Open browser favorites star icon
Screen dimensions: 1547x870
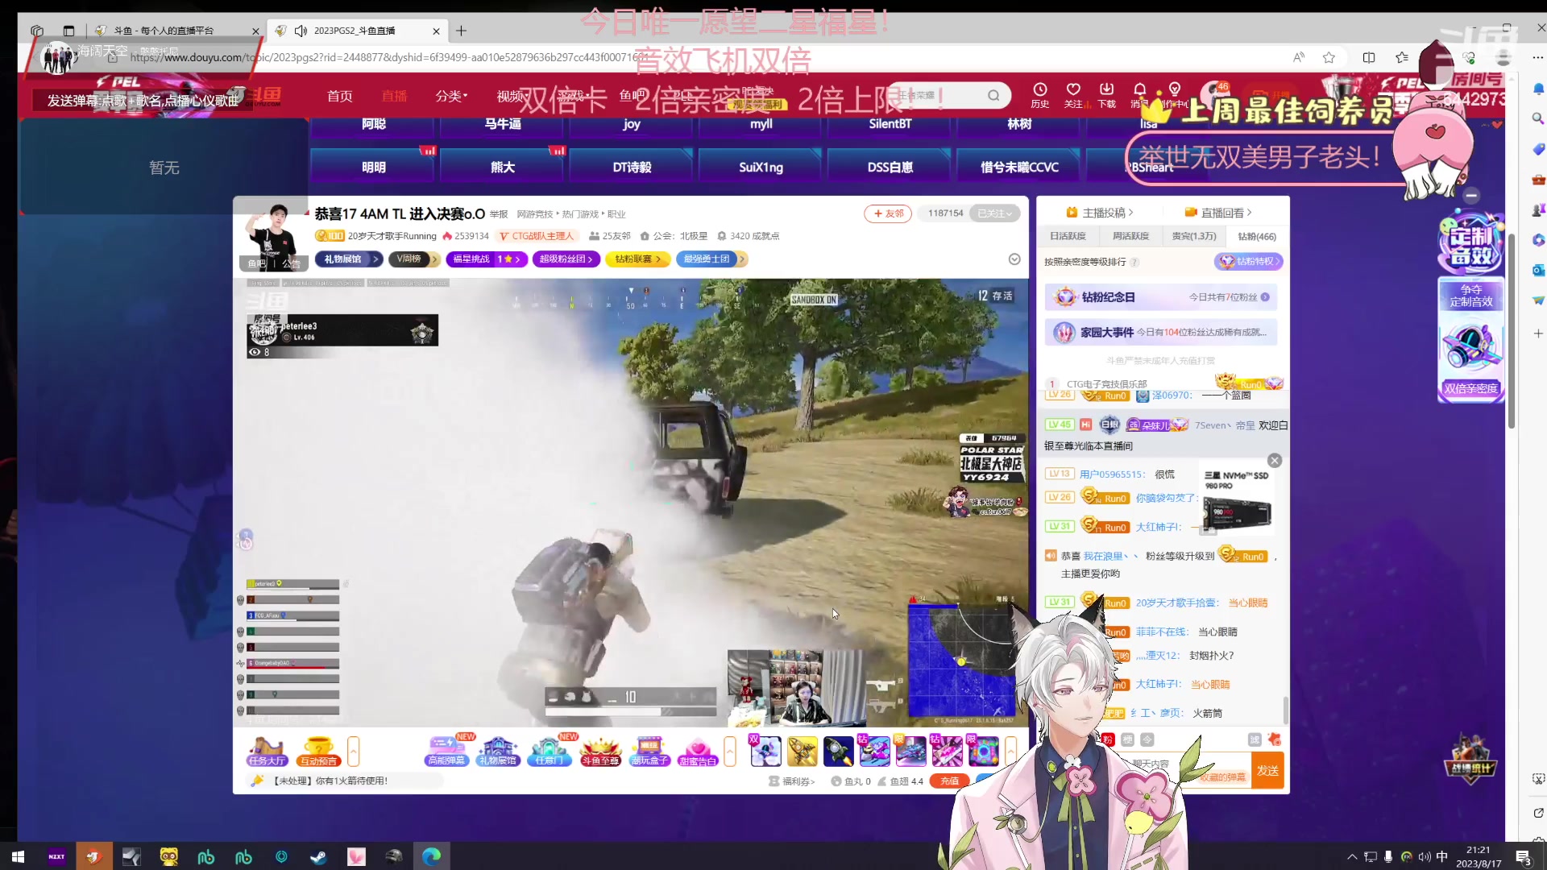tap(1329, 57)
